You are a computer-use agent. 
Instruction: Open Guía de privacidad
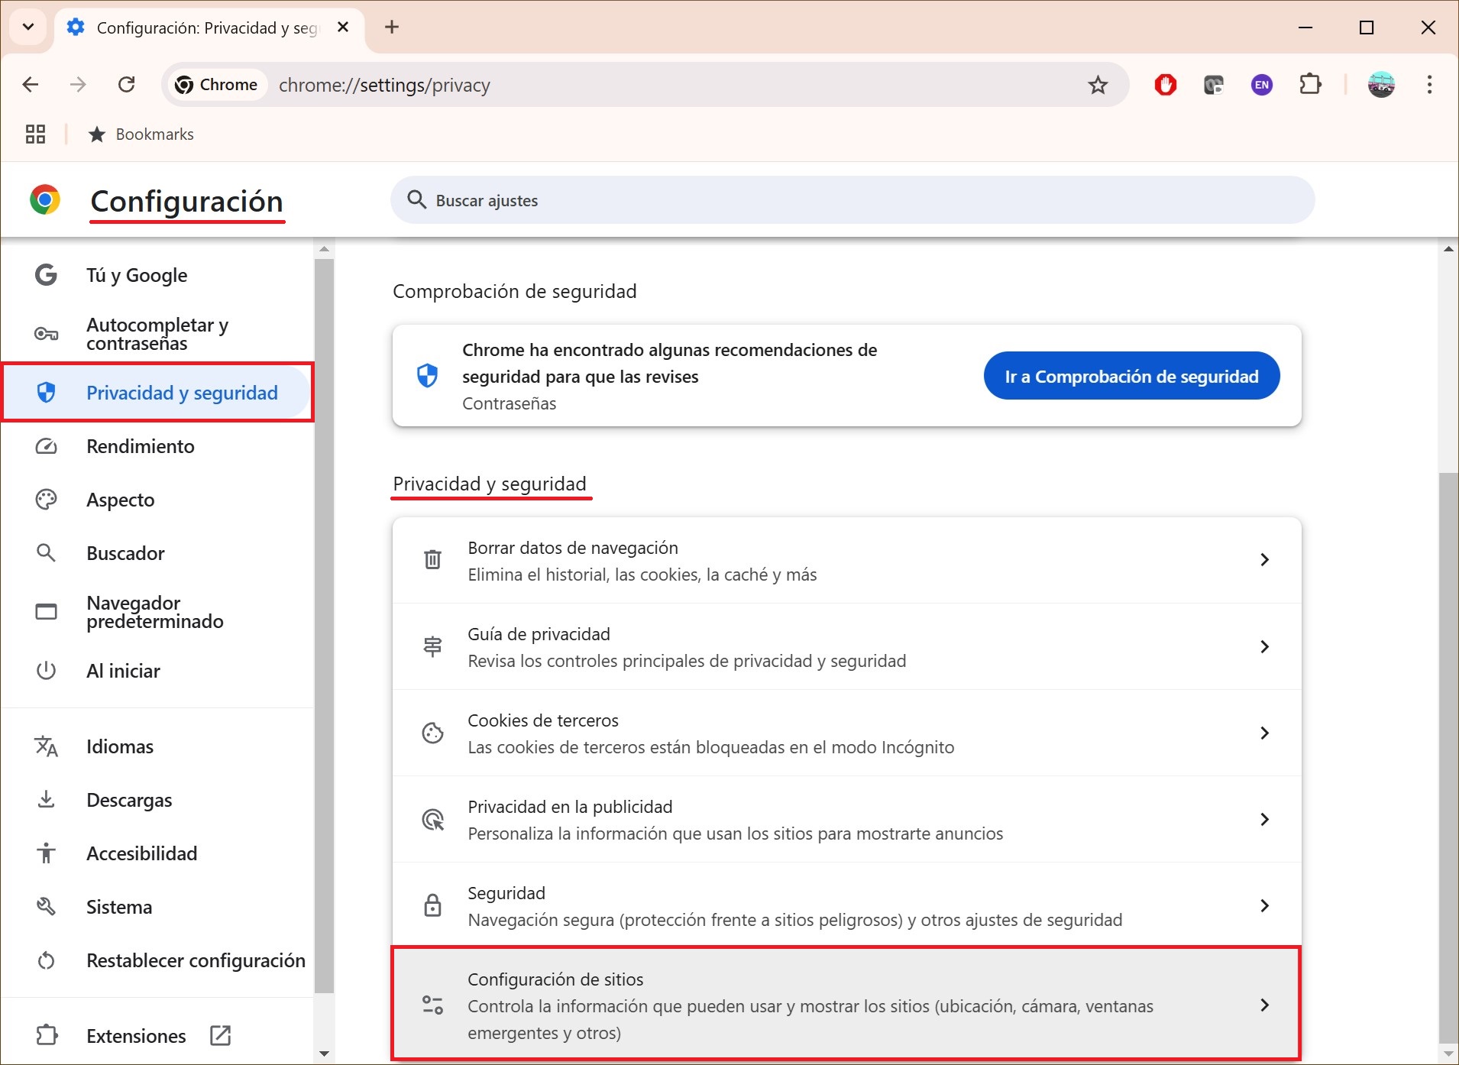coord(846,647)
